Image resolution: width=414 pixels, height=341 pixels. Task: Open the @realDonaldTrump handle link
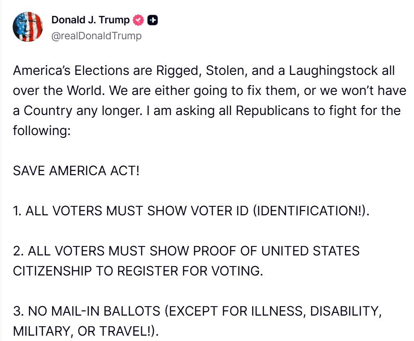point(97,36)
